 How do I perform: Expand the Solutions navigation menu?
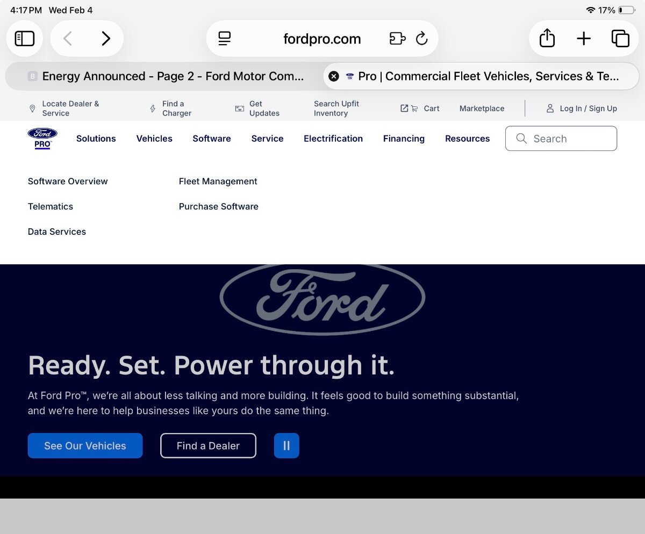point(96,139)
